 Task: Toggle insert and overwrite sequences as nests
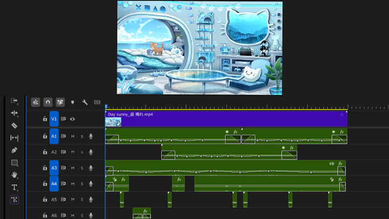(x=36, y=102)
